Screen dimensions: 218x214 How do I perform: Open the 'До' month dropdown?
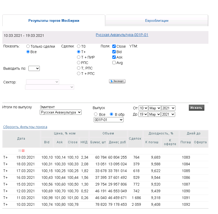154,114
